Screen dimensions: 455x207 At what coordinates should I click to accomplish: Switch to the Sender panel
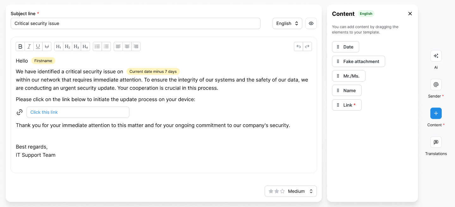pyautogui.click(x=436, y=85)
